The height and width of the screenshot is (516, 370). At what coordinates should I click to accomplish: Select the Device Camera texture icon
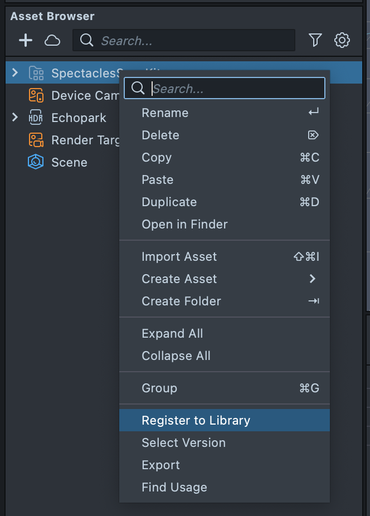36,95
